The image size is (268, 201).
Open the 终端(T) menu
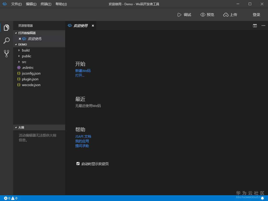coord(46,4)
